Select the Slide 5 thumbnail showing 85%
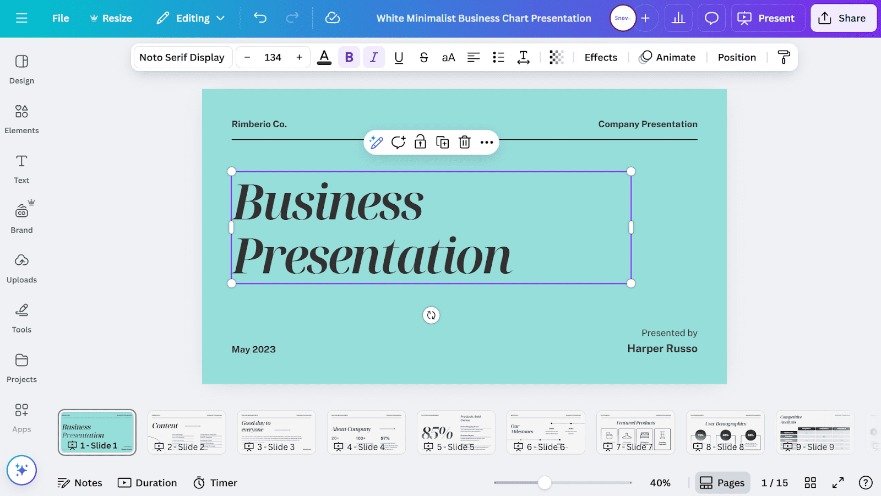This screenshot has width=881, height=496. [455, 432]
